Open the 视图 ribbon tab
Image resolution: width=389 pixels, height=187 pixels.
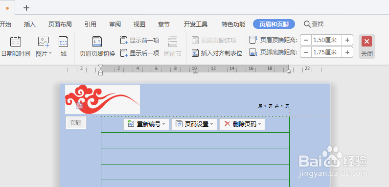[139, 24]
